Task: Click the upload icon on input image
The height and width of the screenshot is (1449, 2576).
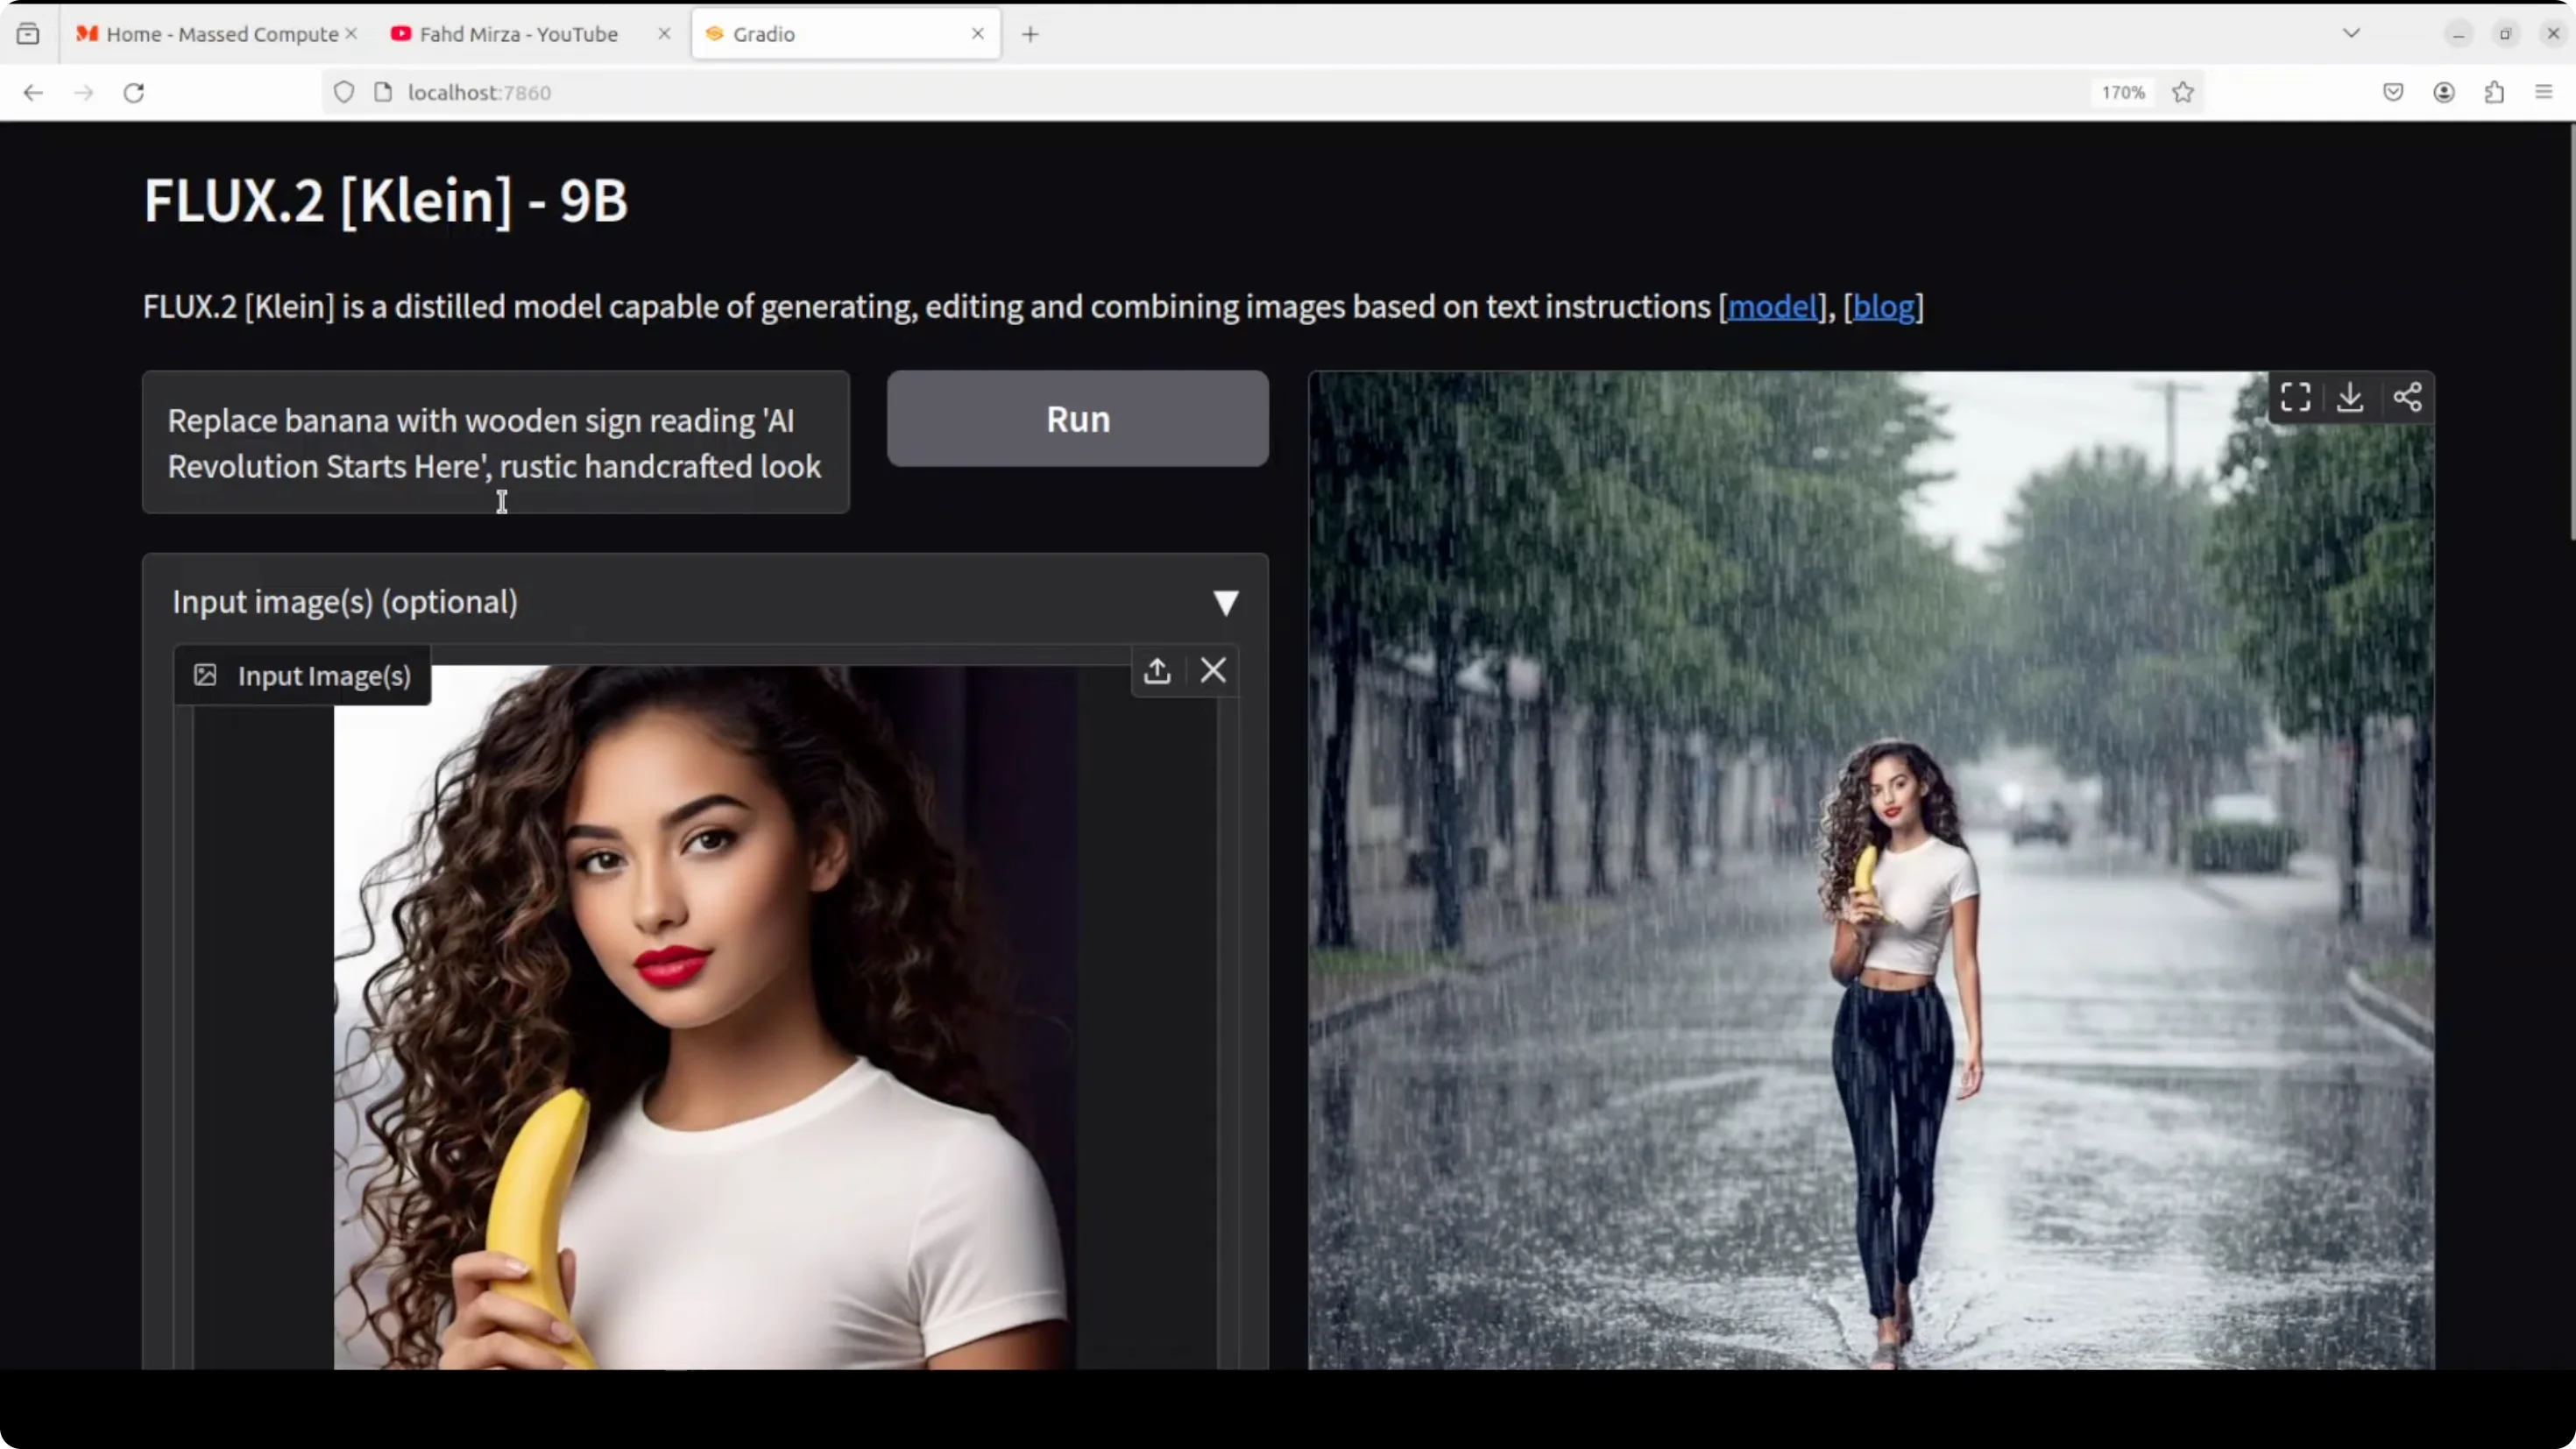Action: 1157,670
